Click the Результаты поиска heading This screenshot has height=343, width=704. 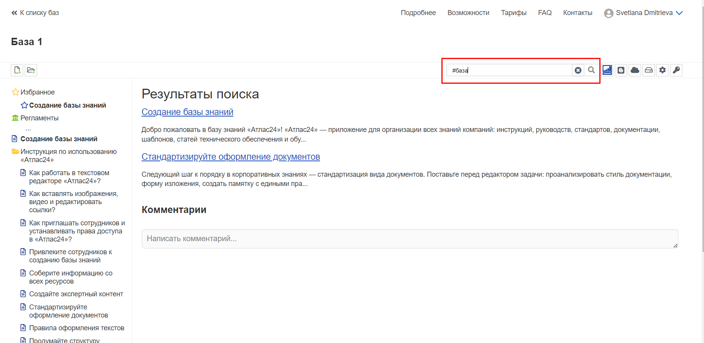pyautogui.click(x=200, y=94)
